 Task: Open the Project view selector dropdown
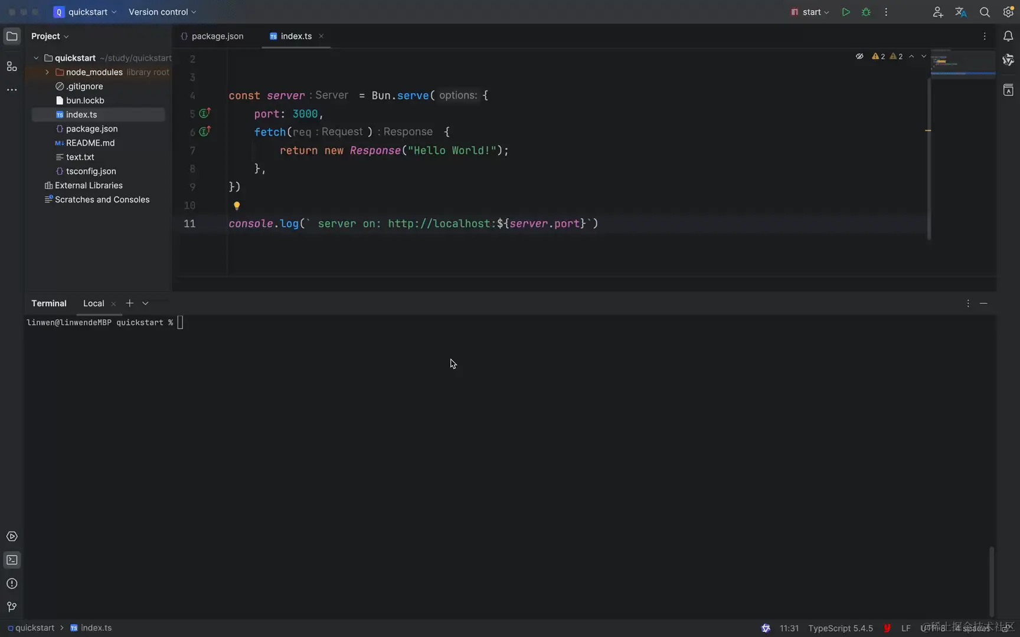[50, 37]
